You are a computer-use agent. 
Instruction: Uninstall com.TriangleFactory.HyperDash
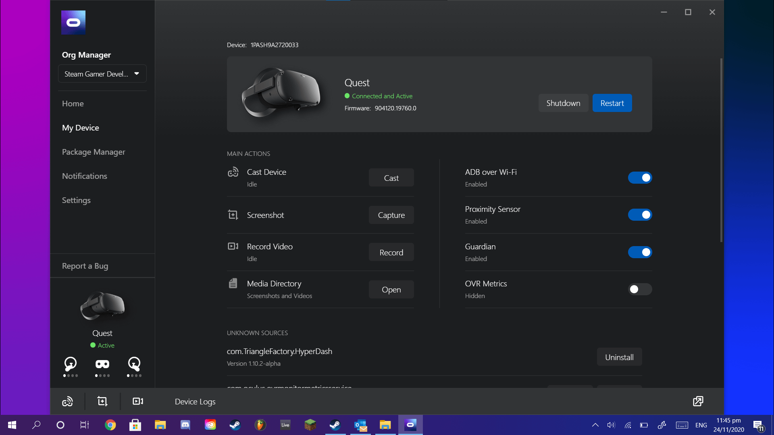(619, 357)
